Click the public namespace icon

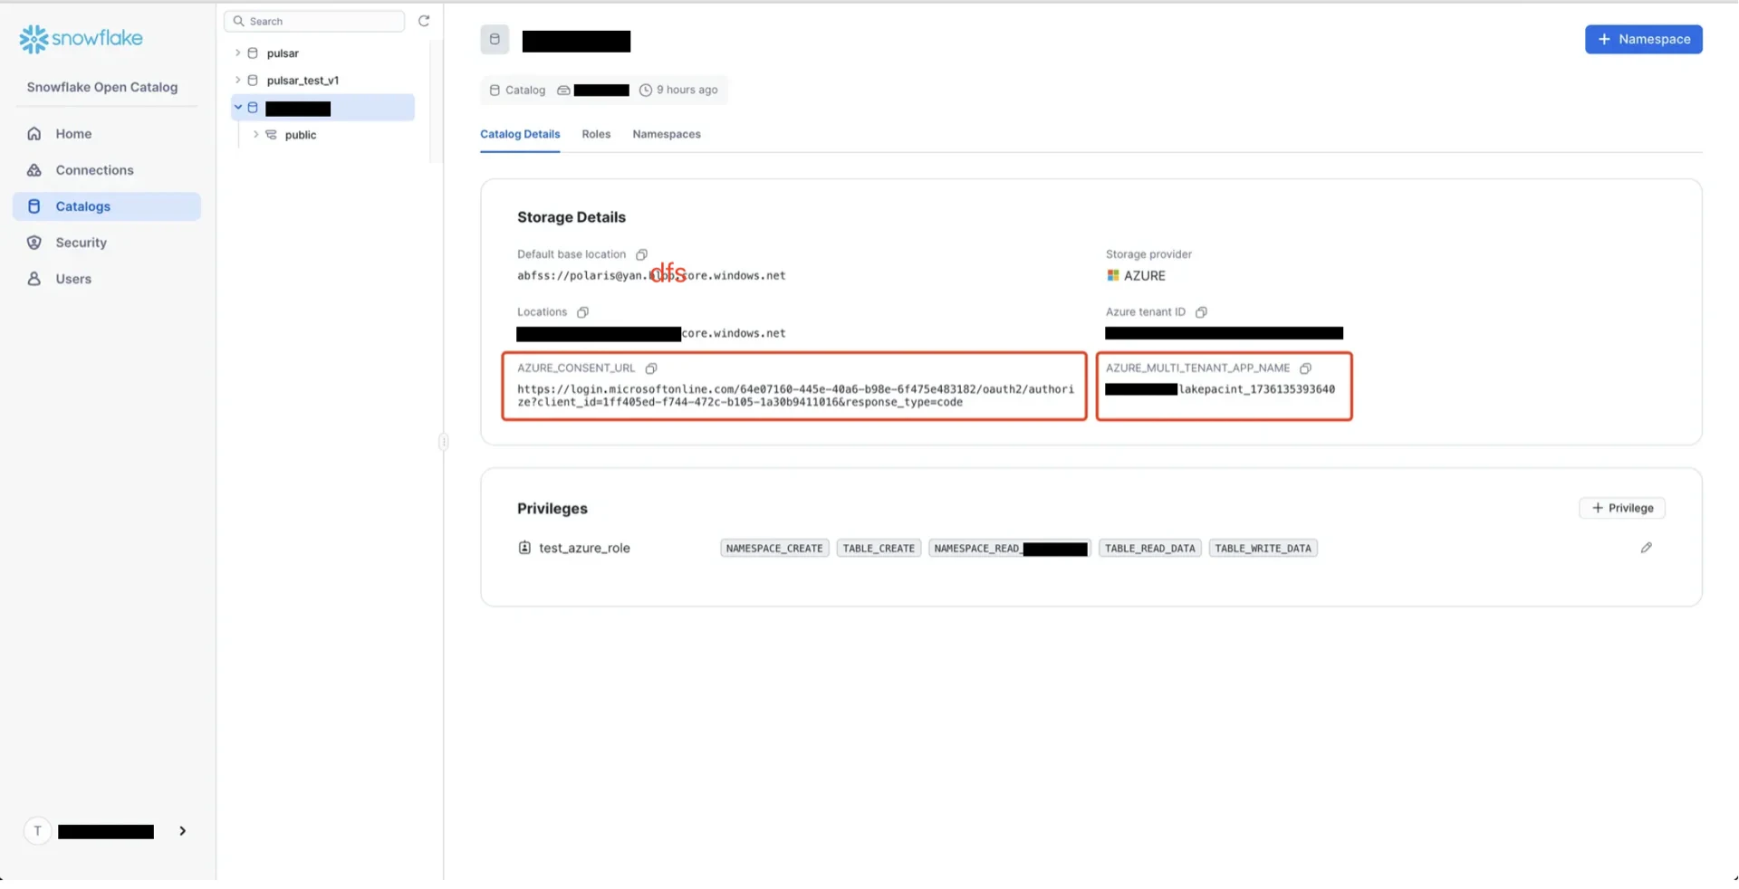pyautogui.click(x=271, y=135)
